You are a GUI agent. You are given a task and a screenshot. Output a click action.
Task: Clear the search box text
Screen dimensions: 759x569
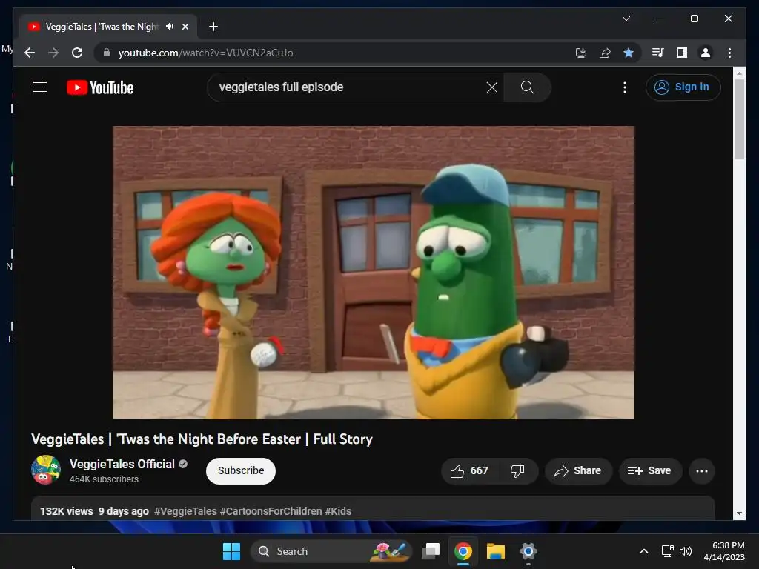492,87
